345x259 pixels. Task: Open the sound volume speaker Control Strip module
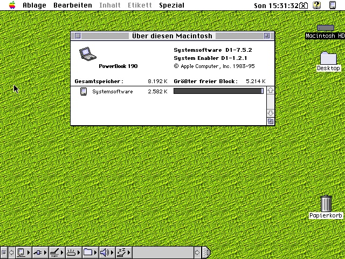point(107,253)
